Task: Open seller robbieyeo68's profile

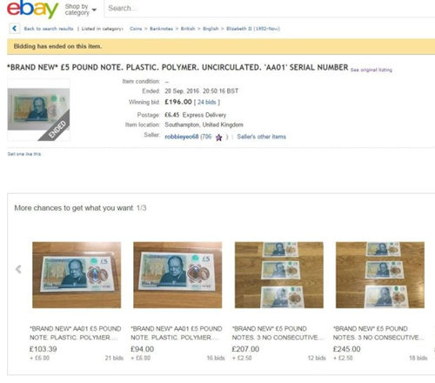Action: tap(182, 137)
